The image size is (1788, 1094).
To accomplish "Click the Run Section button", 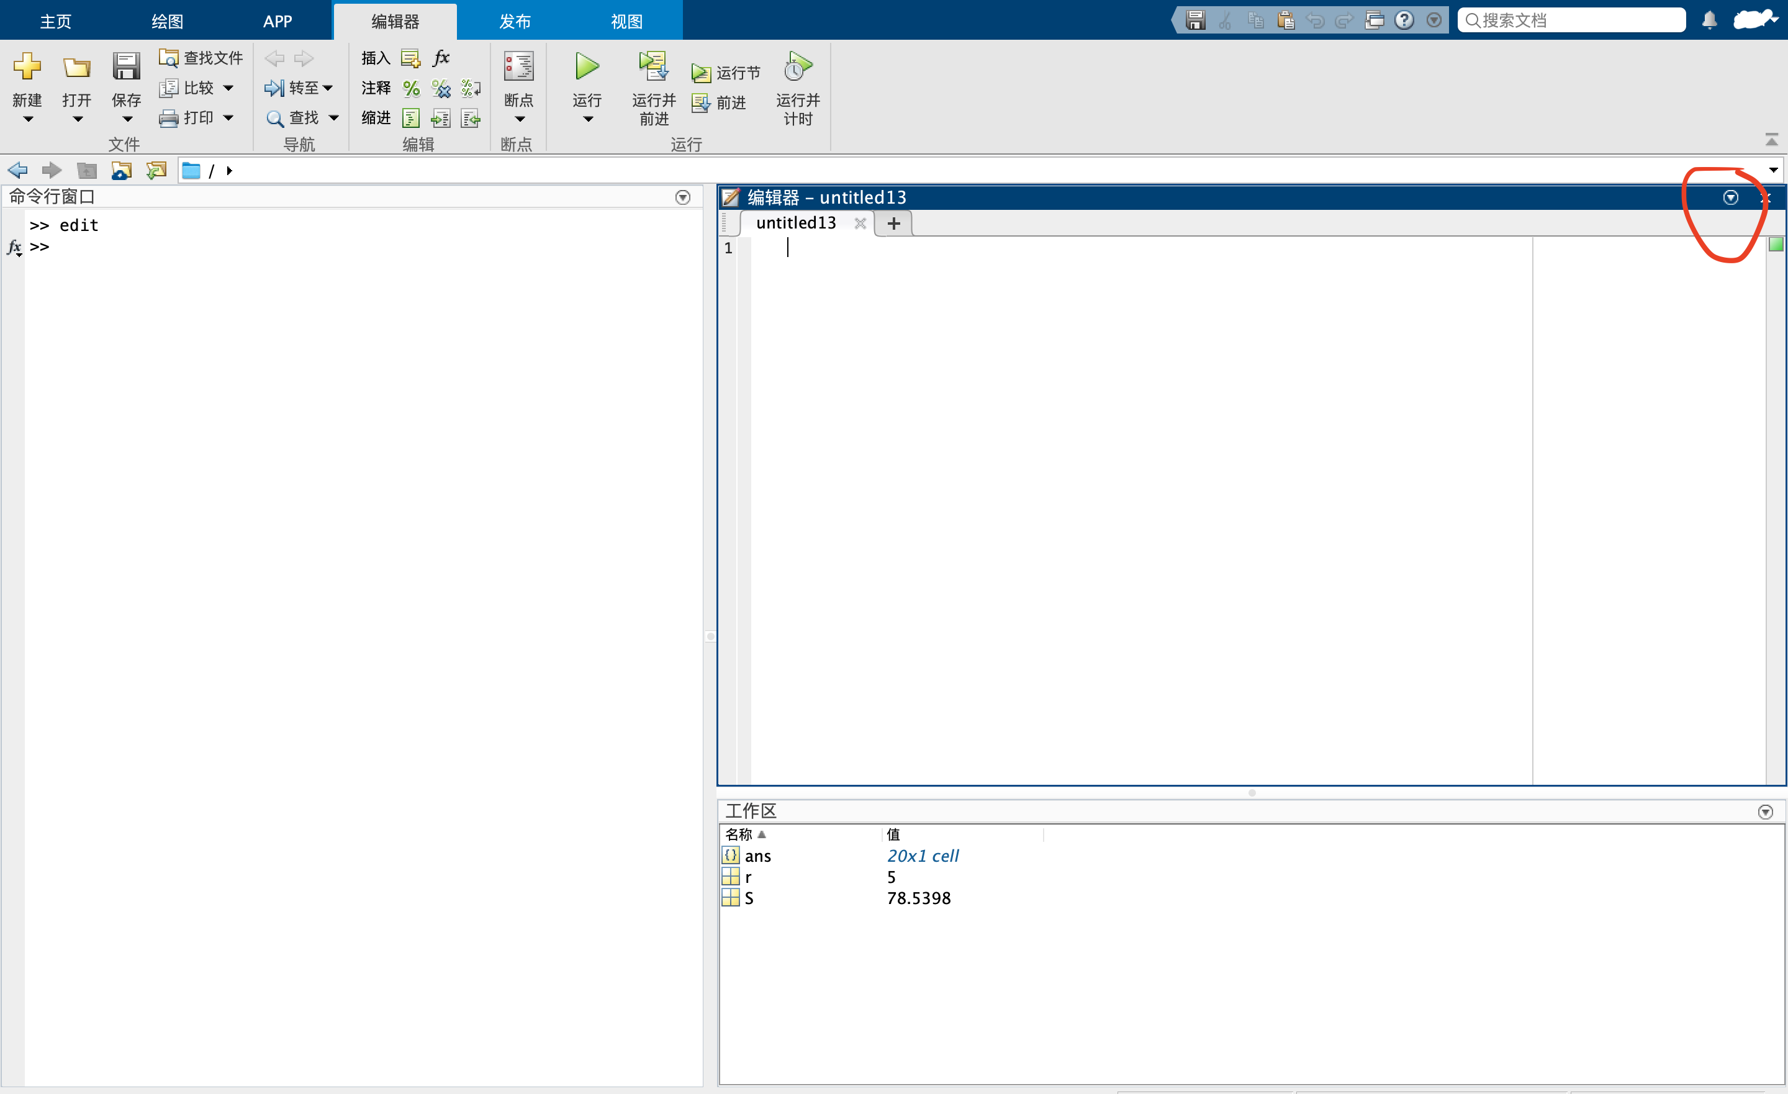I will (x=726, y=73).
